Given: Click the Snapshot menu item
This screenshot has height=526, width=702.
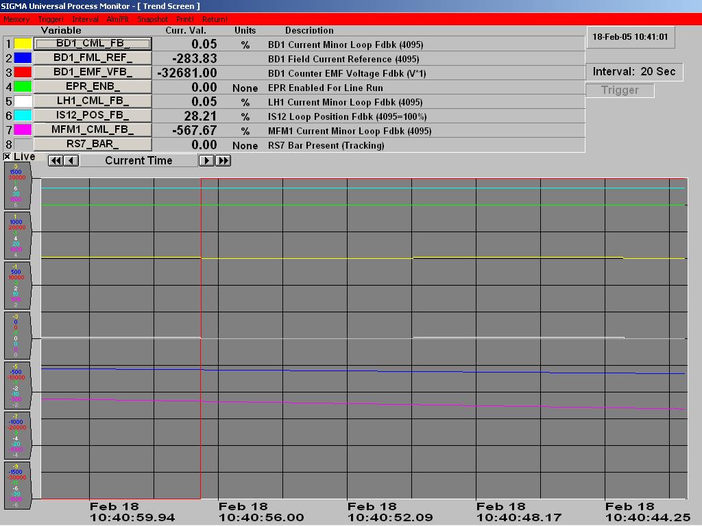Looking at the screenshot, I should tap(152, 19).
